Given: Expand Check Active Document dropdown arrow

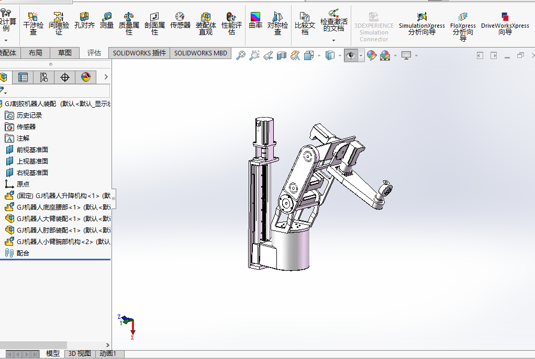Looking at the screenshot, I should pos(333,40).
